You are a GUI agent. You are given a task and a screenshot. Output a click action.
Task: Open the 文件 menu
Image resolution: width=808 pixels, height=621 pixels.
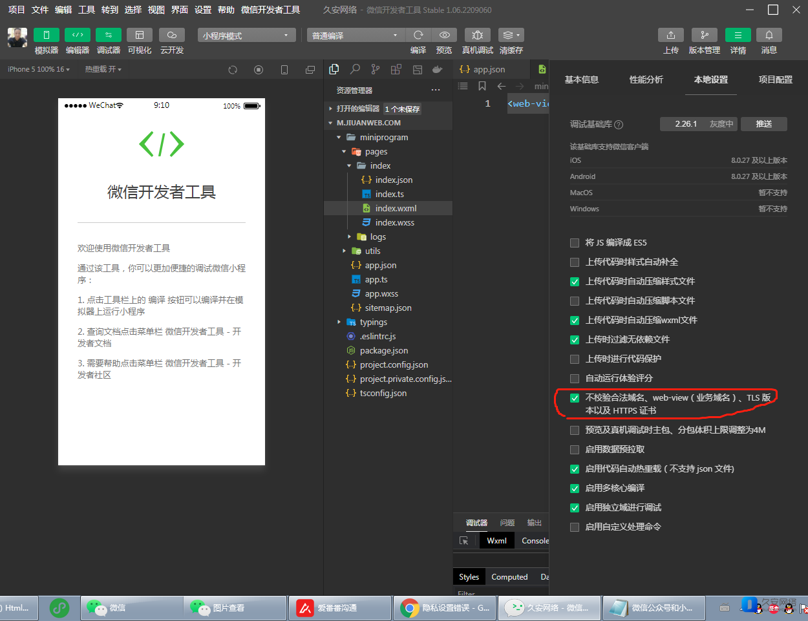tap(40, 10)
